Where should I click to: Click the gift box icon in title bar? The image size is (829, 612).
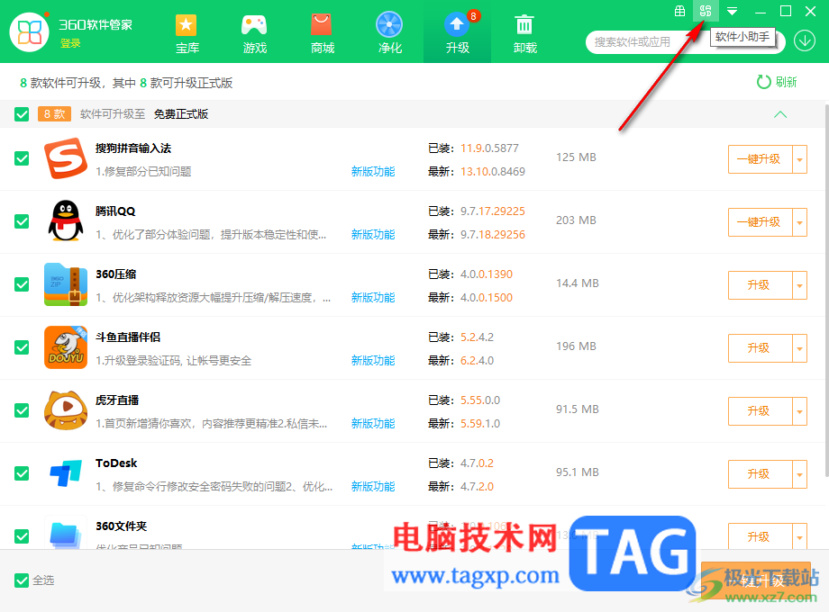coord(680,11)
